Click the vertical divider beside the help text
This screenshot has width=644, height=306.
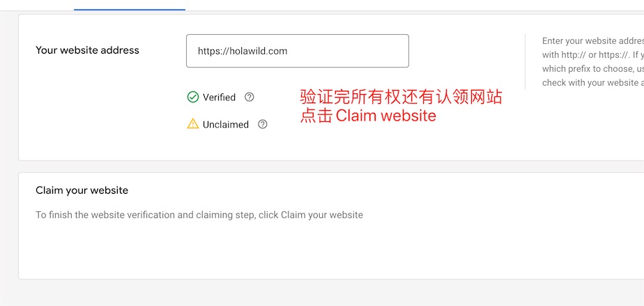(x=526, y=62)
